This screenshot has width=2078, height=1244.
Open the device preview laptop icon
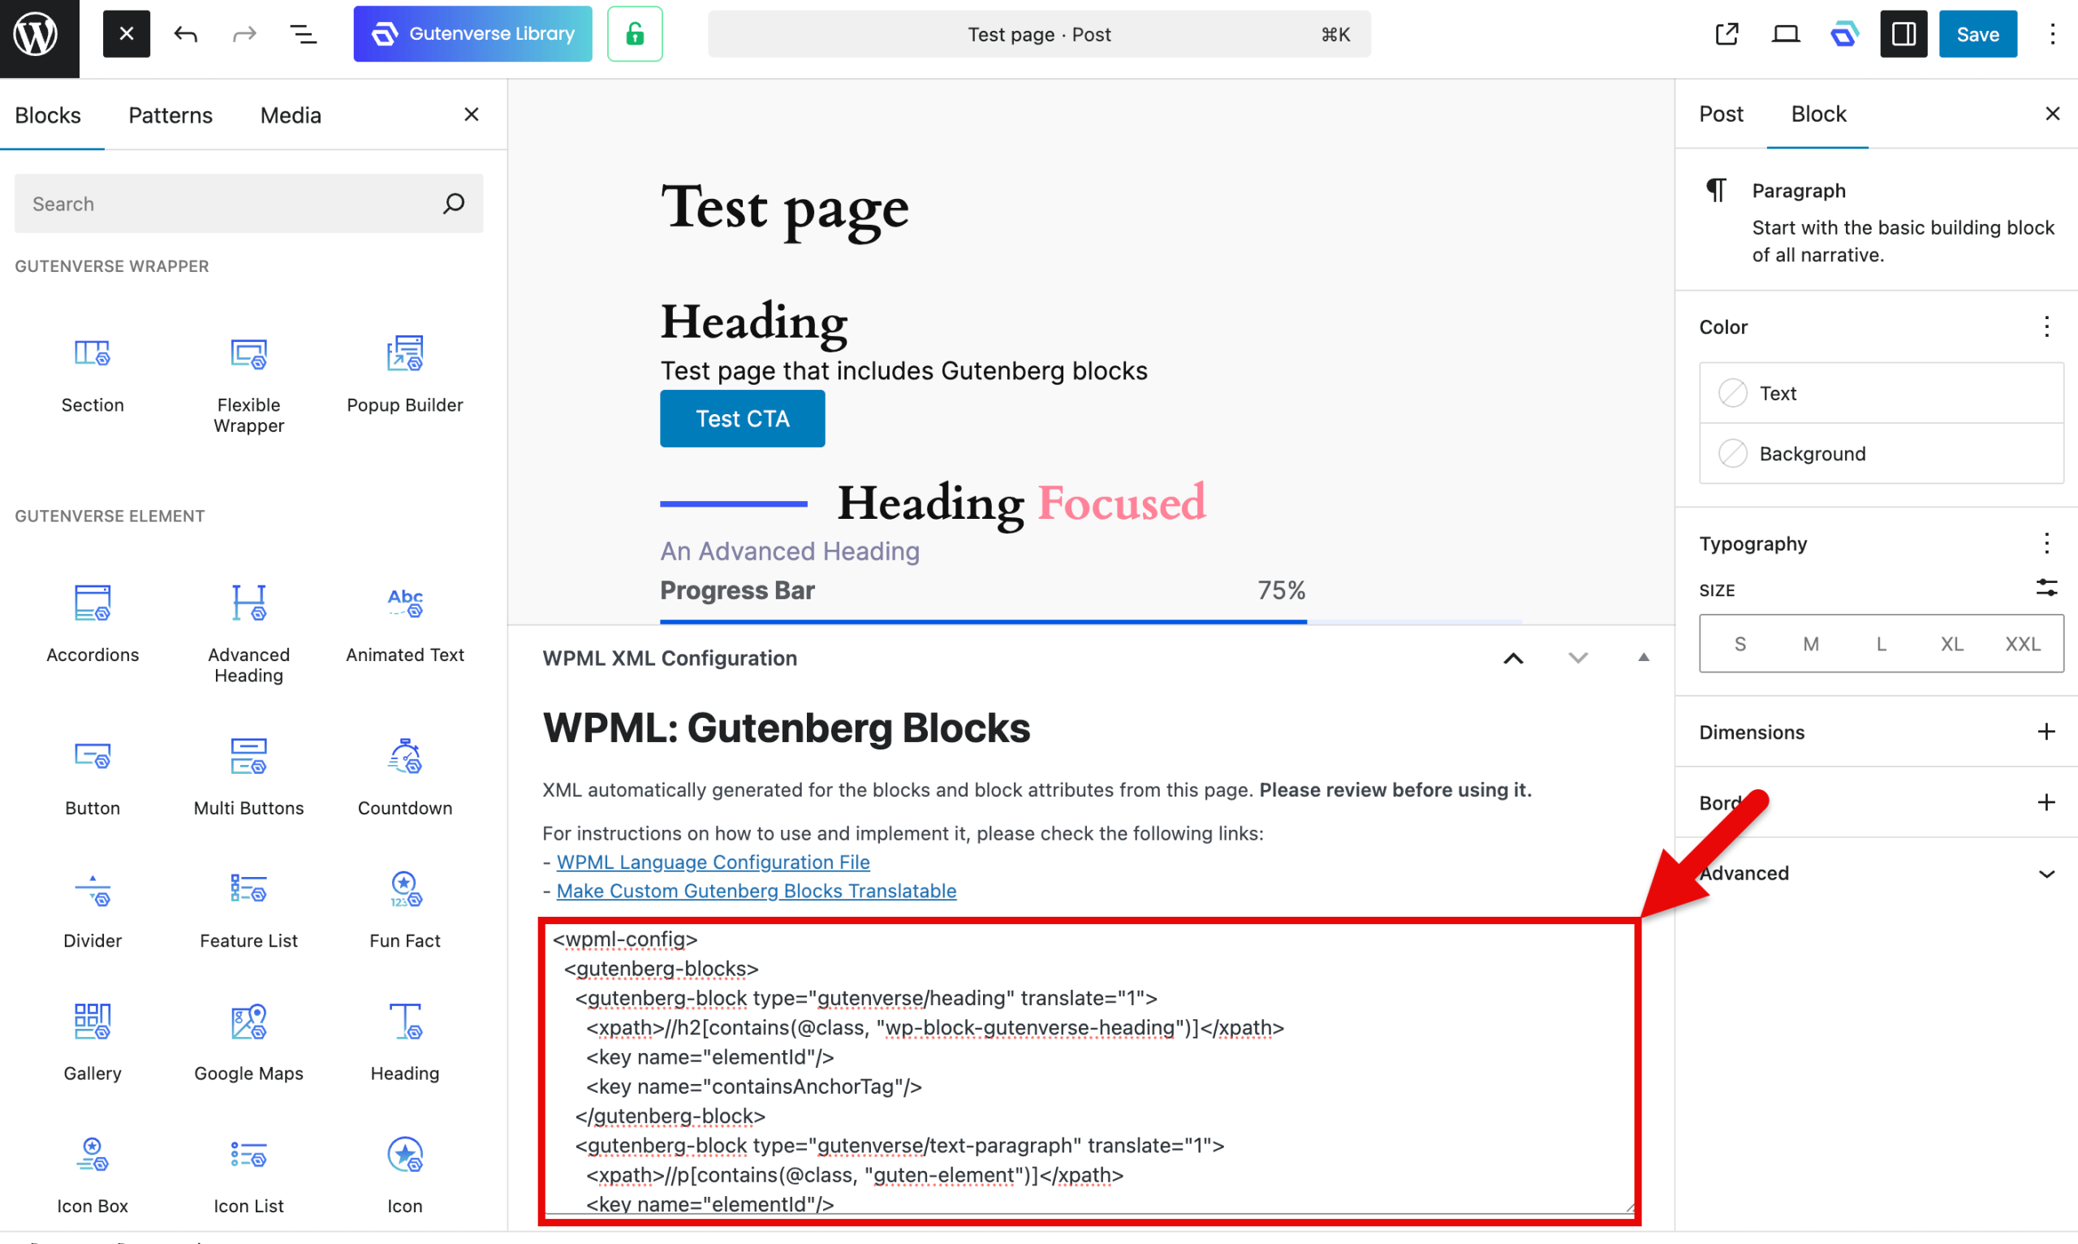[1786, 34]
